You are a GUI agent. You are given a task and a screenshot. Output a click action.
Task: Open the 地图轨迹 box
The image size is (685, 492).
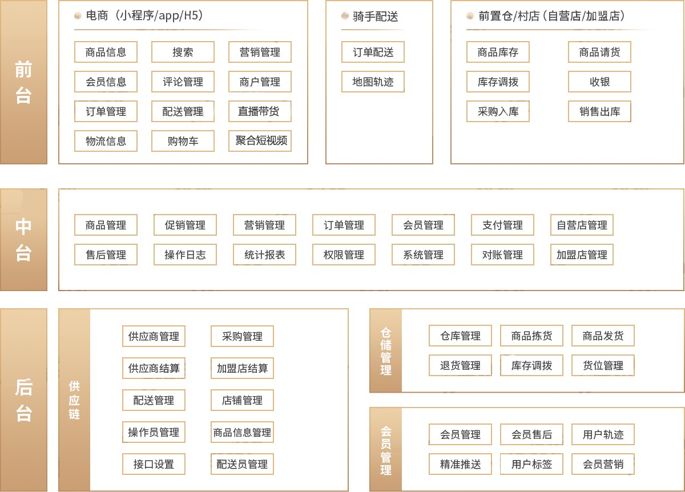[x=373, y=82]
